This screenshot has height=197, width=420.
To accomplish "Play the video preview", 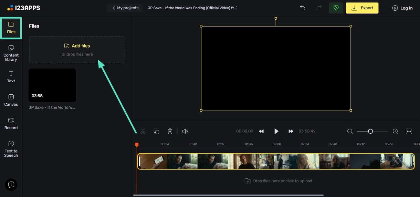I will (x=276, y=131).
